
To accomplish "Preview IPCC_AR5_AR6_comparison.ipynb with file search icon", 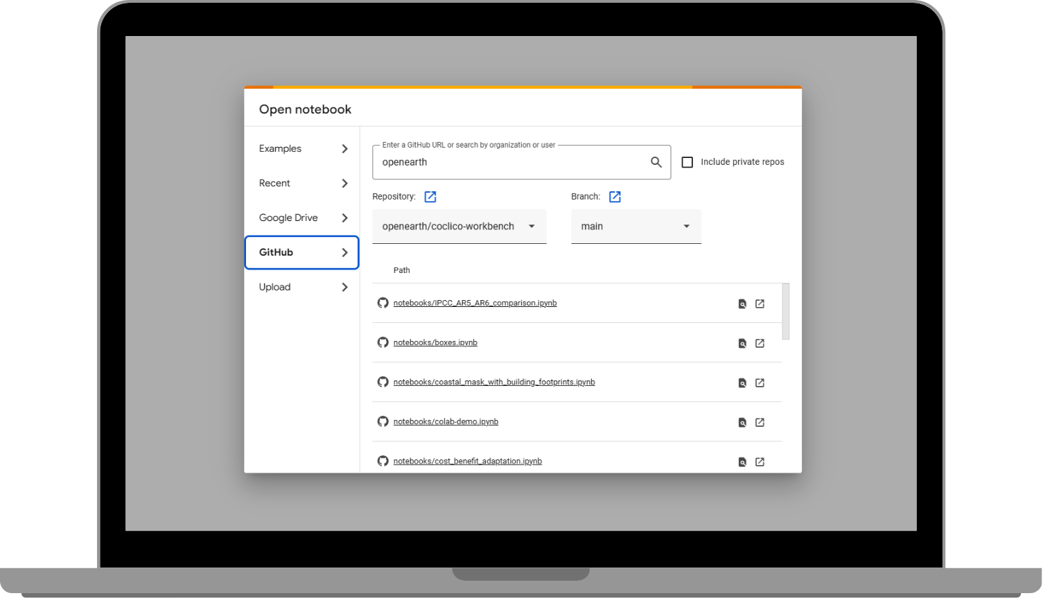I will tap(742, 304).
